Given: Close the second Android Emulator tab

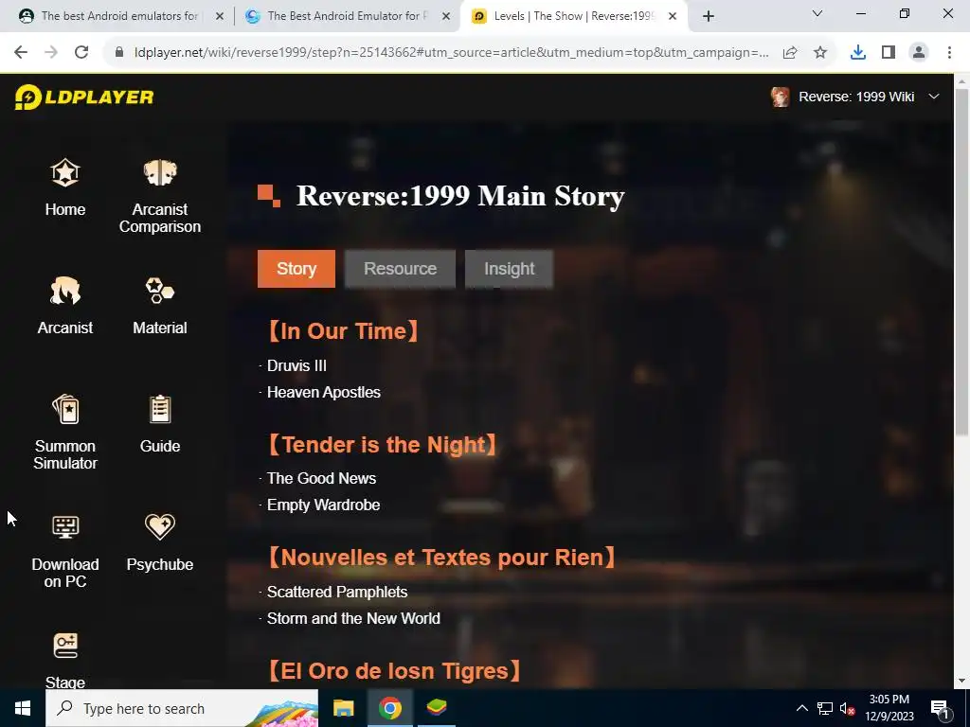Looking at the screenshot, I should pyautogui.click(x=446, y=16).
